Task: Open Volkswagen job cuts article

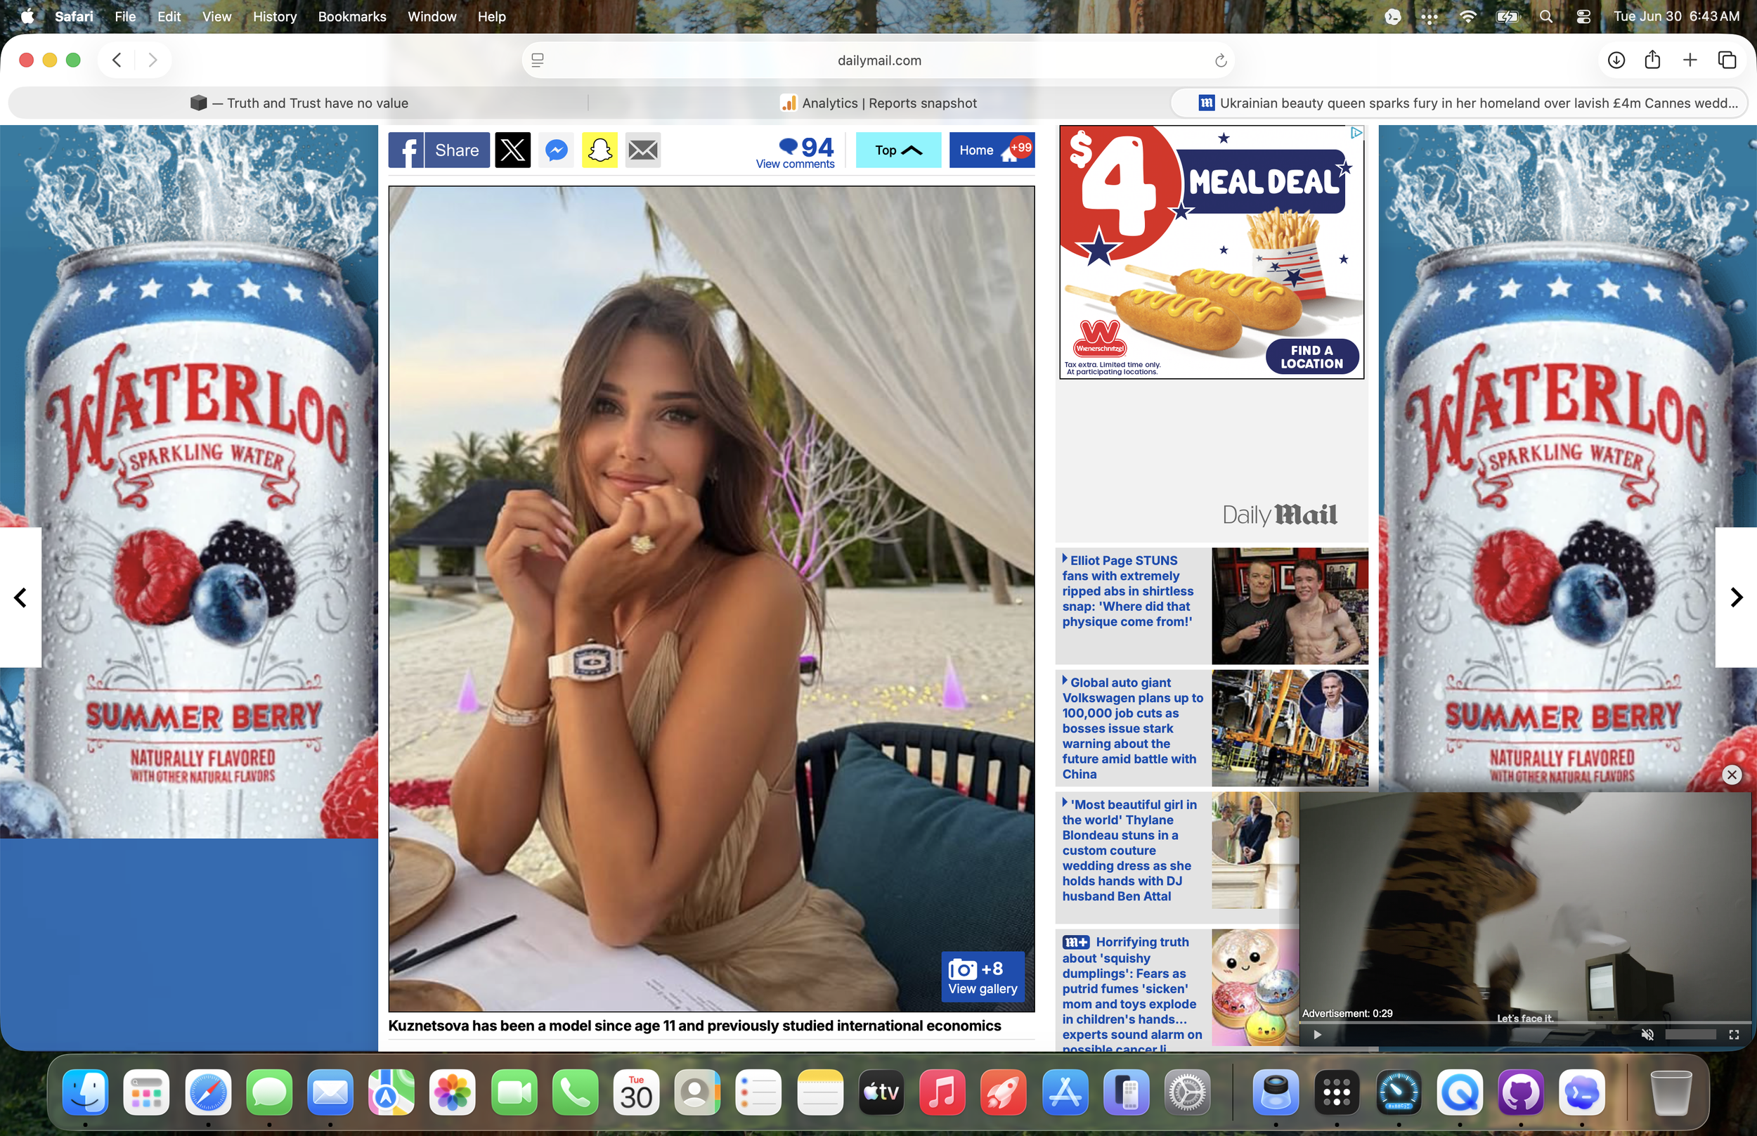Action: click(x=1132, y=728)
